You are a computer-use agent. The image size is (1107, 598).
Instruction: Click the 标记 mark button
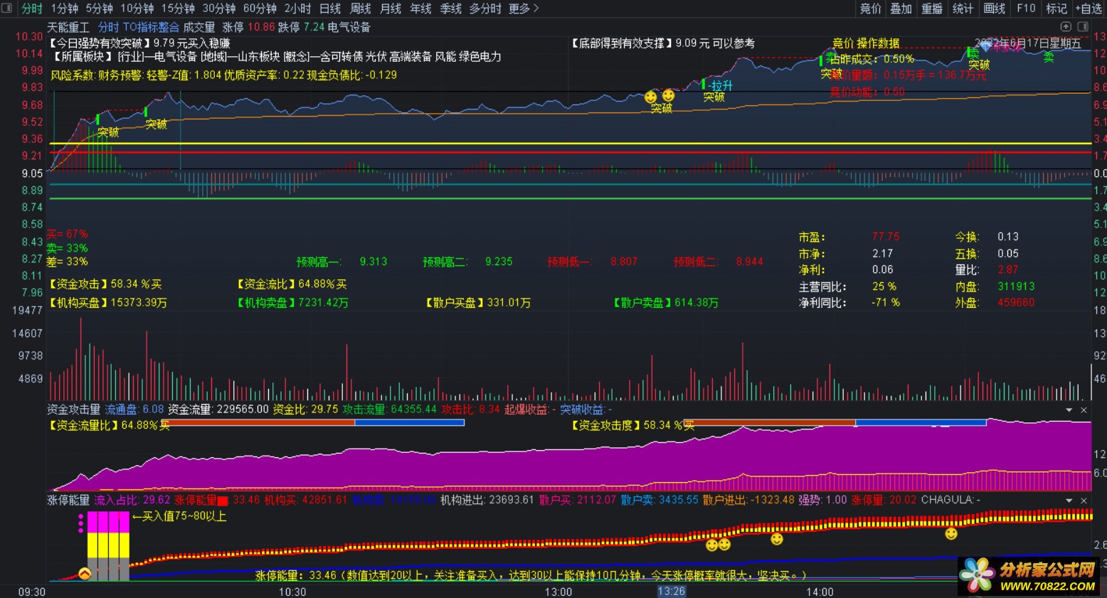coord(1056,9)
